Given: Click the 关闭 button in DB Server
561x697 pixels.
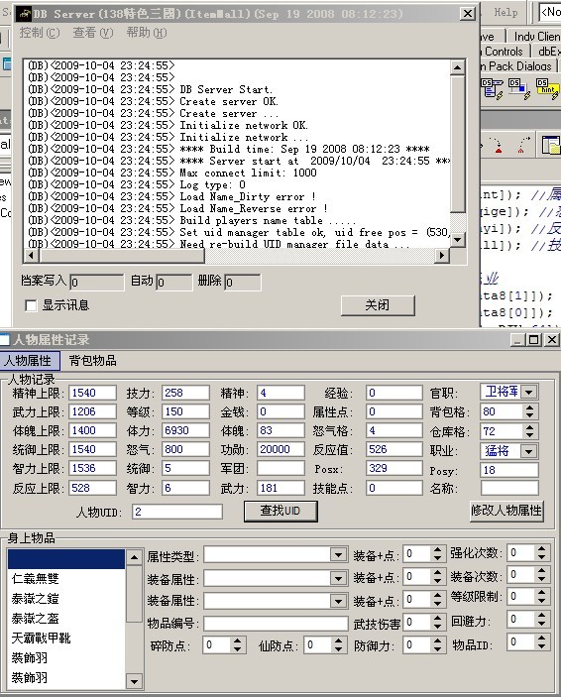Looking at the screenshot, I should pos(378,305).
